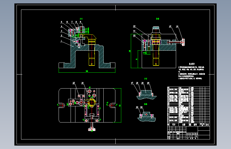This screenshot has width=231, height=149.
Task: Select part balloon number 1
Action: [62, 41]
